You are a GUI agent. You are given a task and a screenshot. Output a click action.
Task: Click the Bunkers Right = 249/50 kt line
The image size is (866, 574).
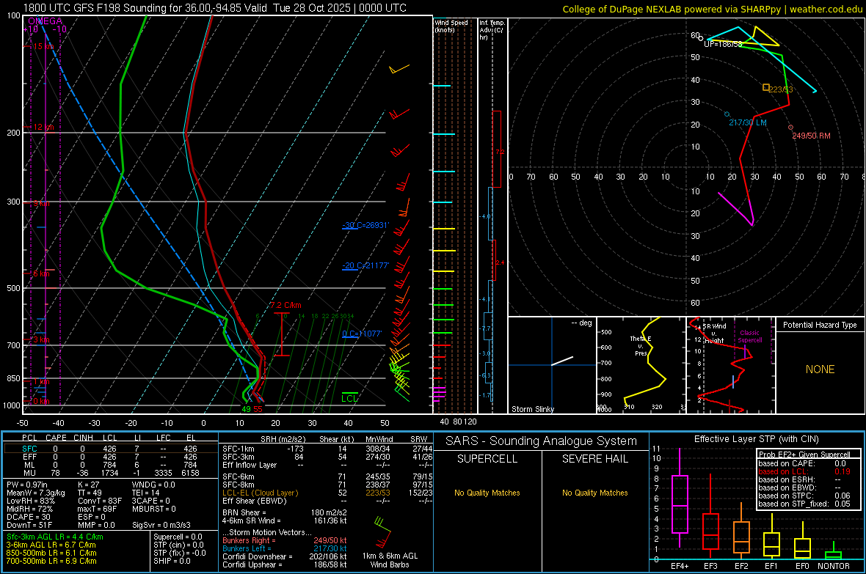tap(285, 540)
